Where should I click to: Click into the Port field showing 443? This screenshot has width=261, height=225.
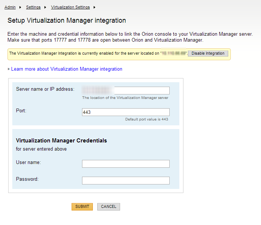point(126,112)
